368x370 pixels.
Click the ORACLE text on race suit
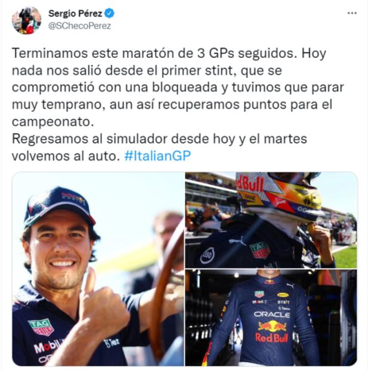click(272, 314)
